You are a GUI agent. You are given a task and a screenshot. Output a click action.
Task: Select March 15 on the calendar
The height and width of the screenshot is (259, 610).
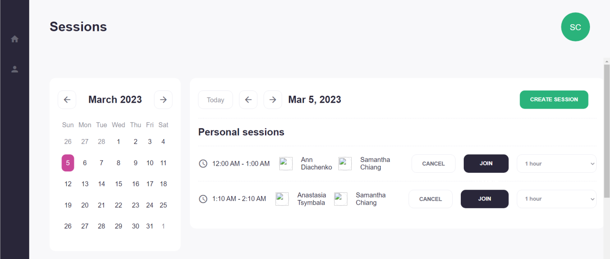119,184
